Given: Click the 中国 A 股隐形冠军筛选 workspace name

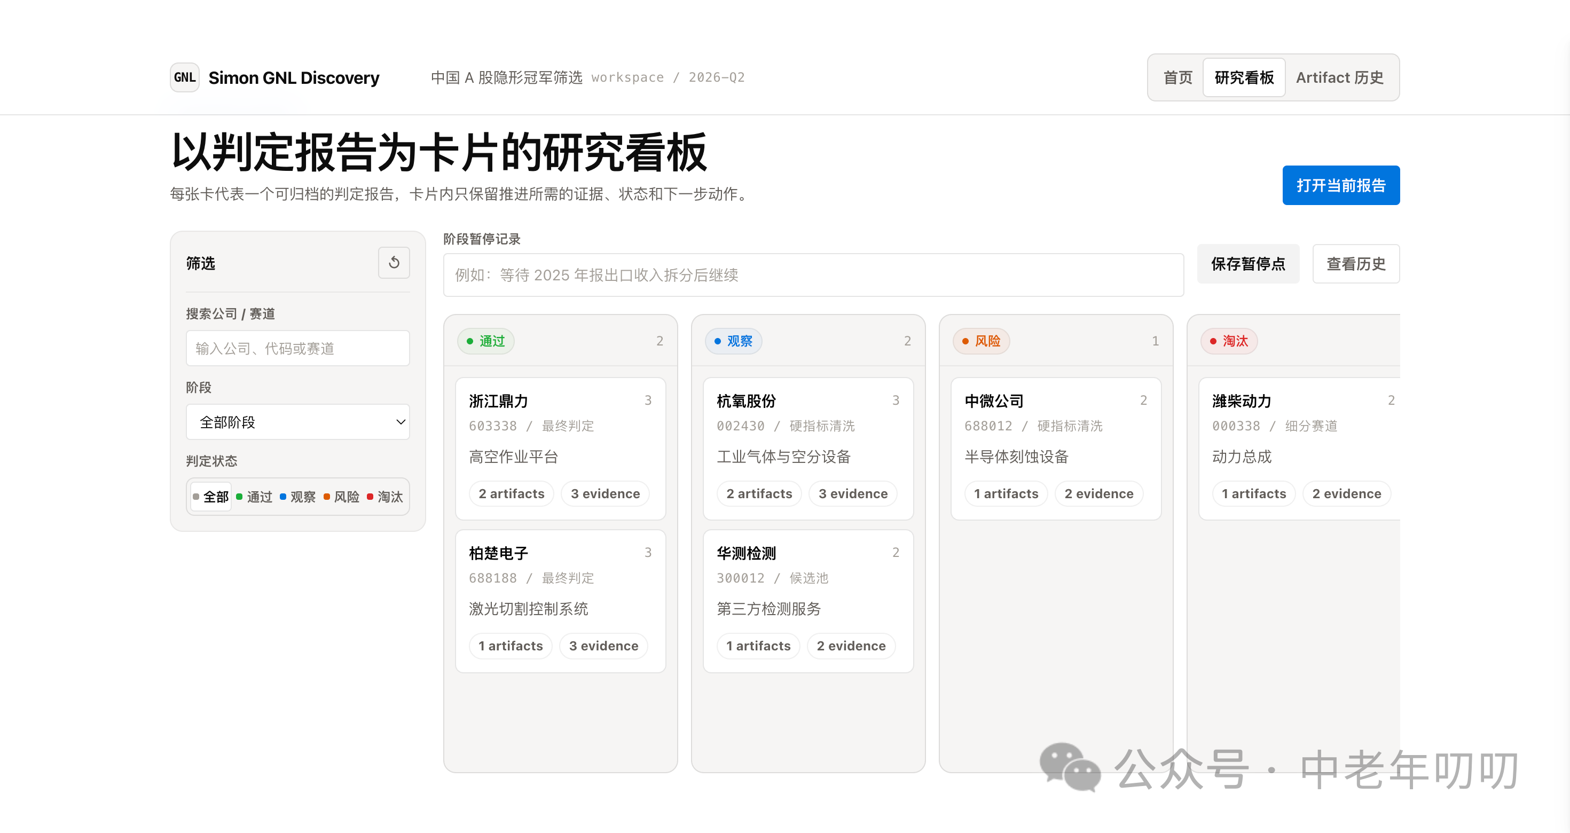Looking at the screenshot, I should point(506,77).
